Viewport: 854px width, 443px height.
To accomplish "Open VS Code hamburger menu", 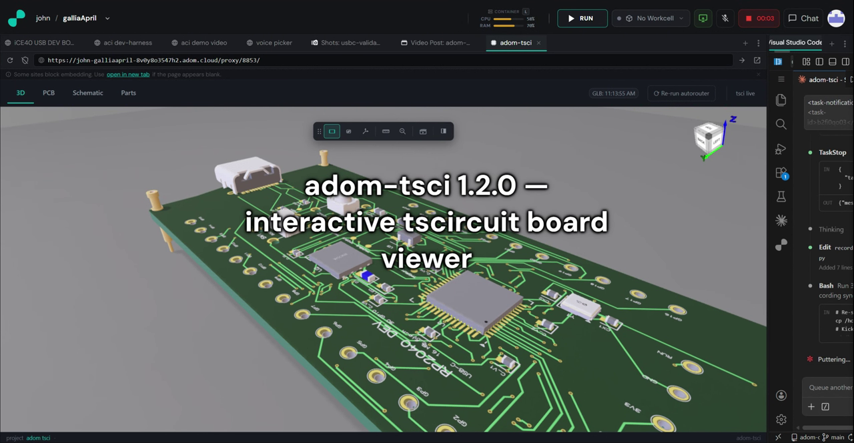I will [781, 79].
